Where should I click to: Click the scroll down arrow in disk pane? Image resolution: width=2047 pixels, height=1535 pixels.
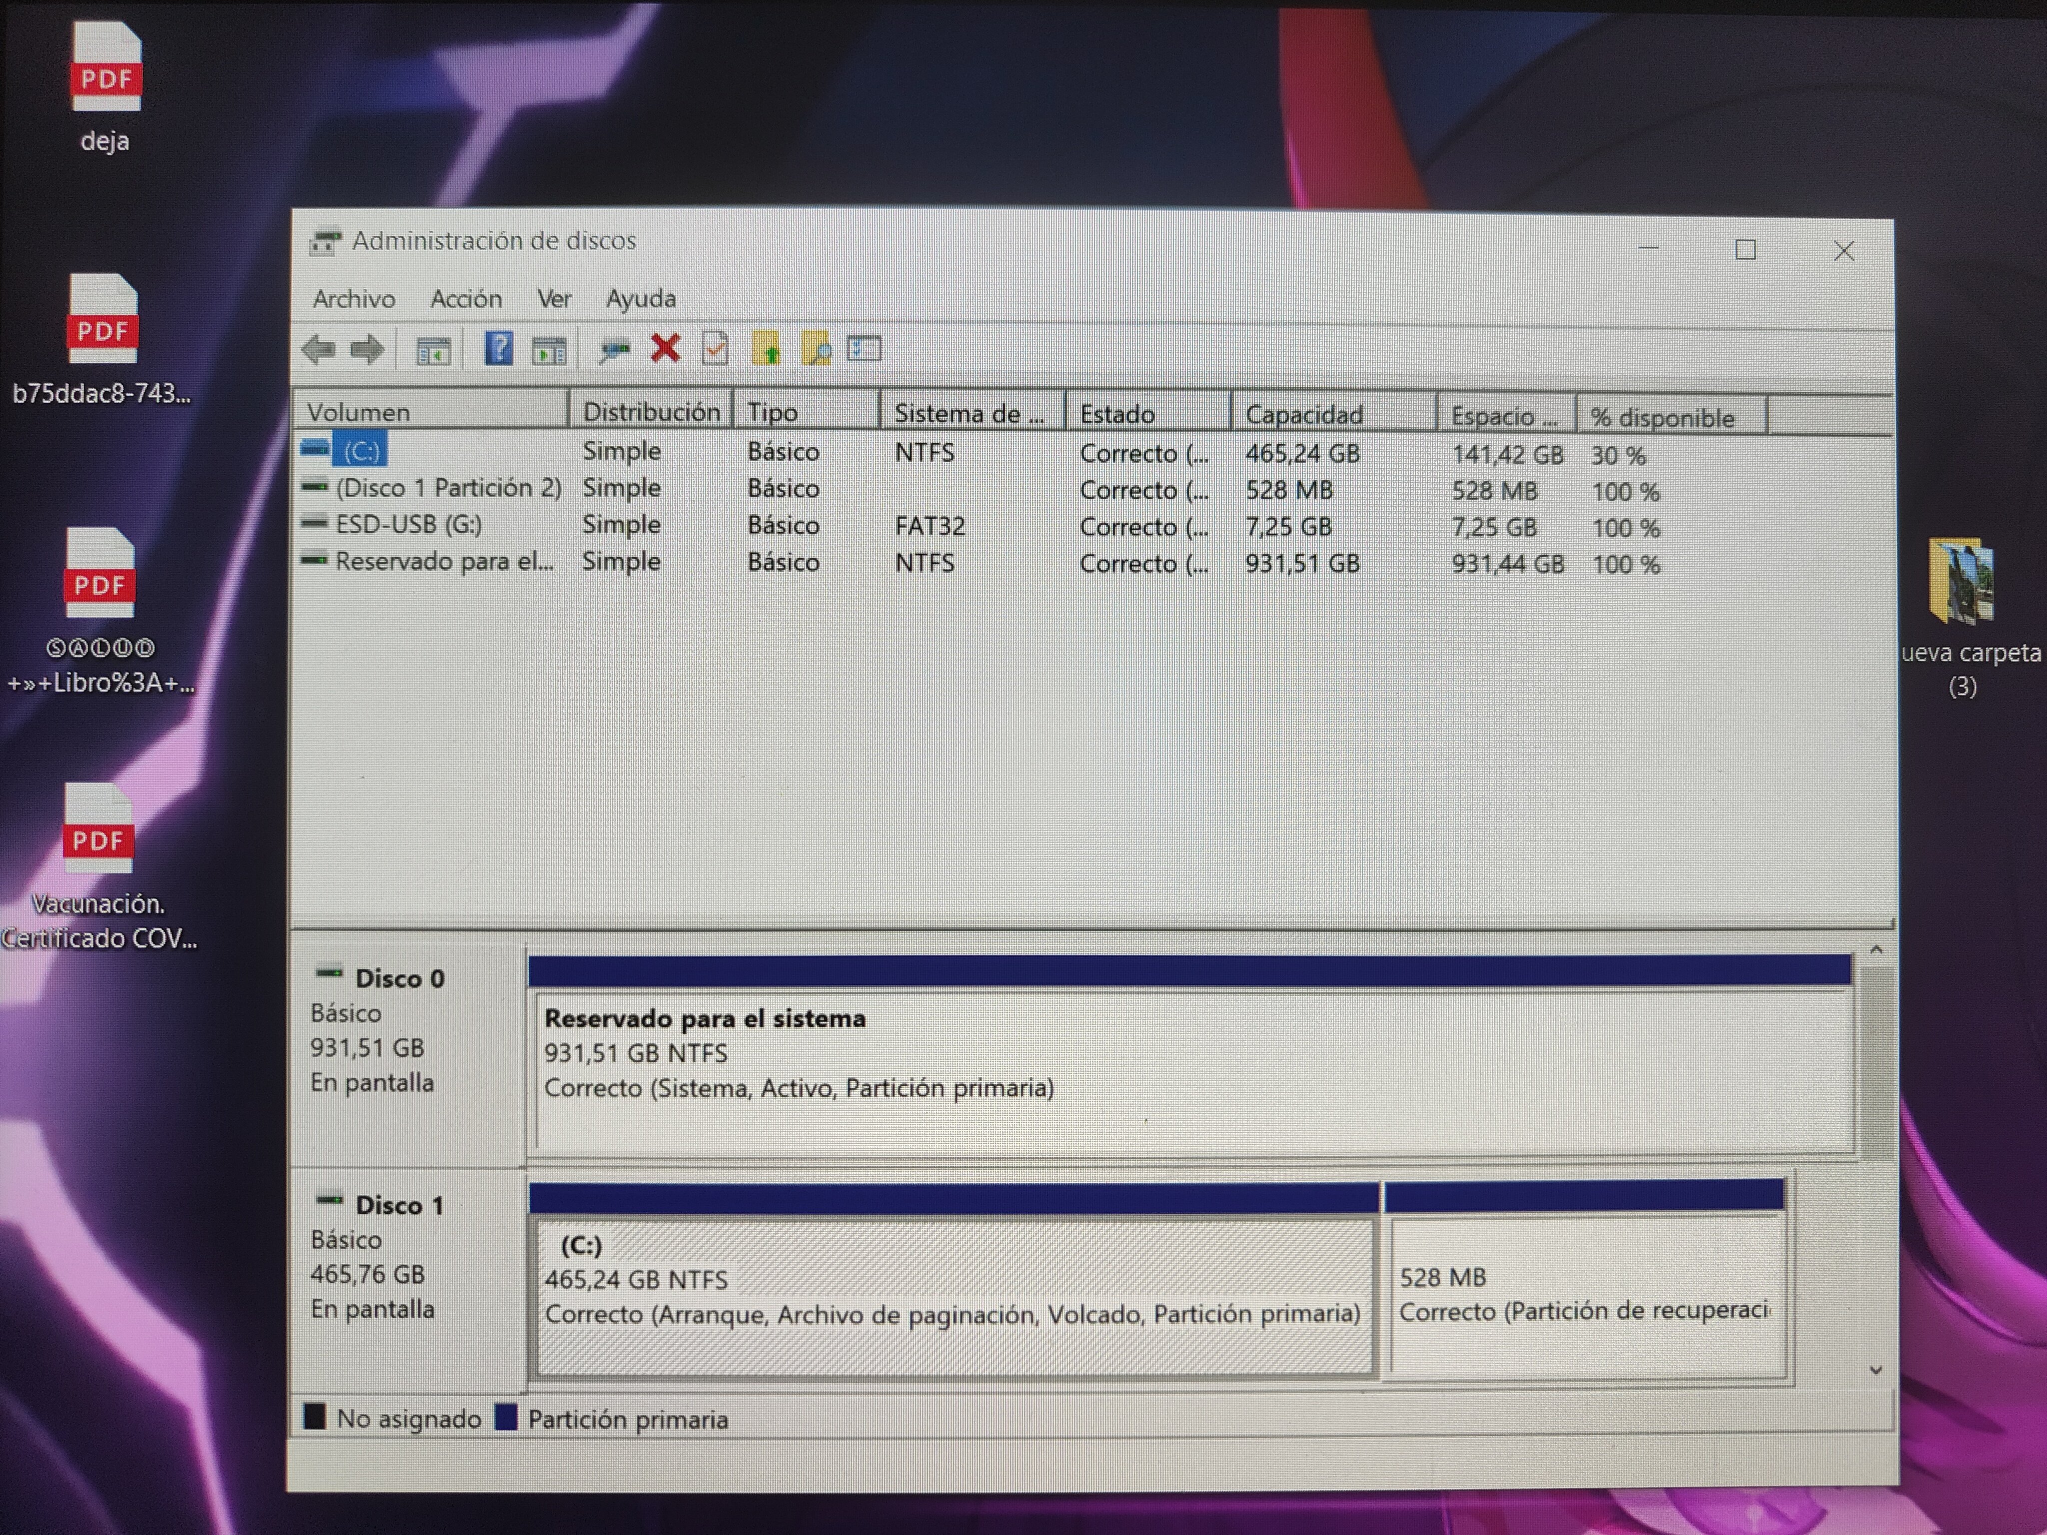click(1876, 1370)
